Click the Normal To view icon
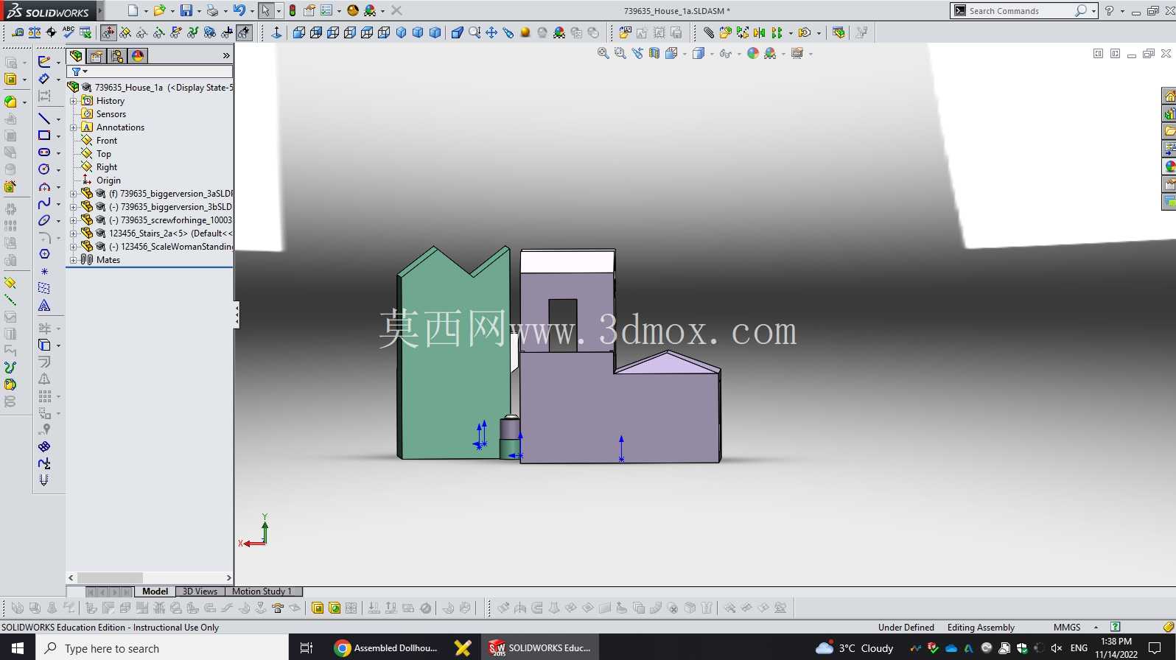The height and width of the screenshot is (660, 1176). point(276,32)
